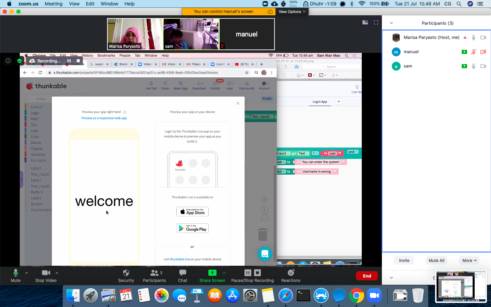This screenshot has height=307, width=491.
Task: Open Safari from the Dock
Action: click(286, 295)
